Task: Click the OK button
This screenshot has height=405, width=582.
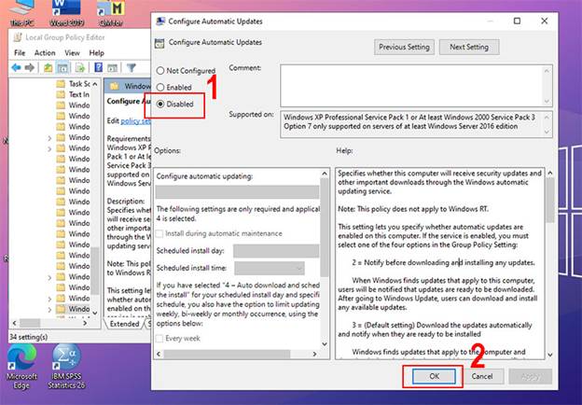Action: pos(432,375)
